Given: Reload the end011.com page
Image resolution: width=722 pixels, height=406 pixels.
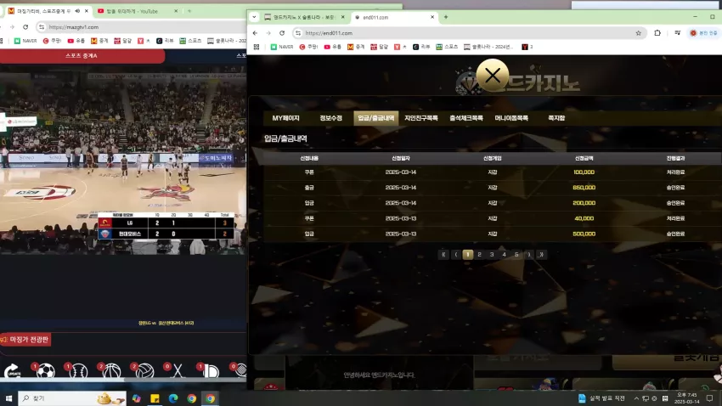Looking at the screenshot, I should pyautogui.click(x=282, y=33).
